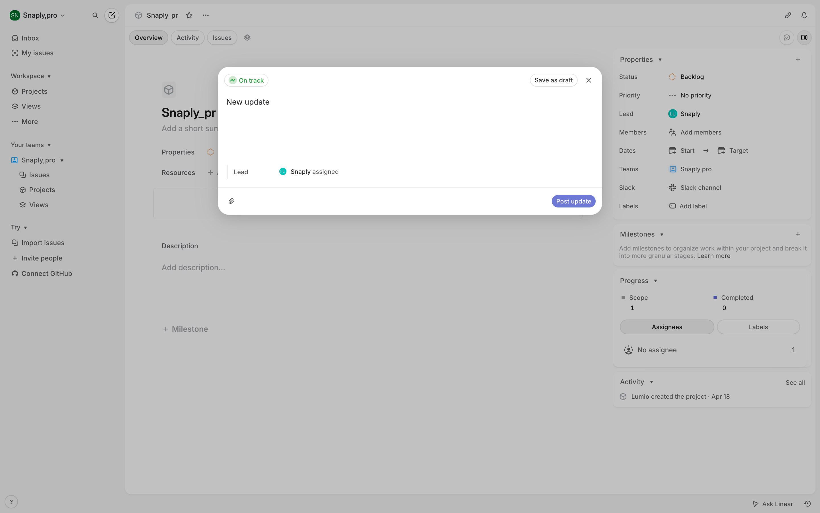Open team Views under Snaply,pro
Image resolution: width=820 pixels, height=513 pixels.
tap(34, 205)
